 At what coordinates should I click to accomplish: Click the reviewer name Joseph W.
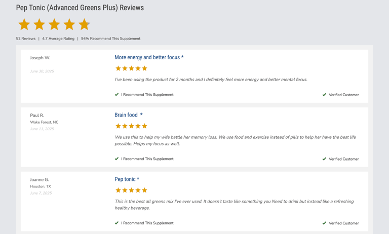coord(40,58)
